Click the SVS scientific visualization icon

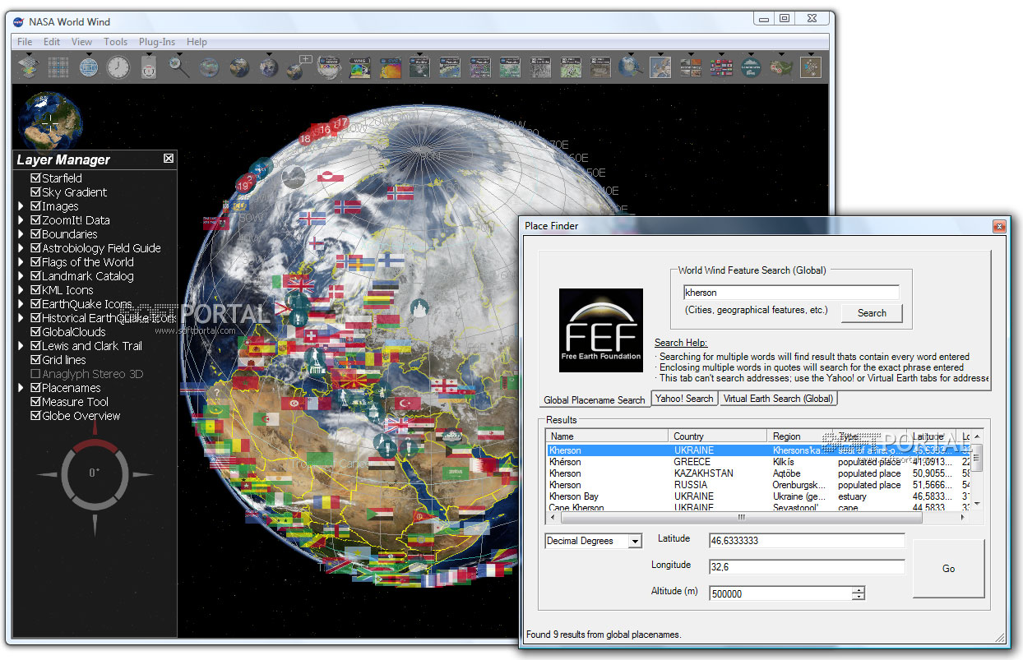click(x=390, y=67)
